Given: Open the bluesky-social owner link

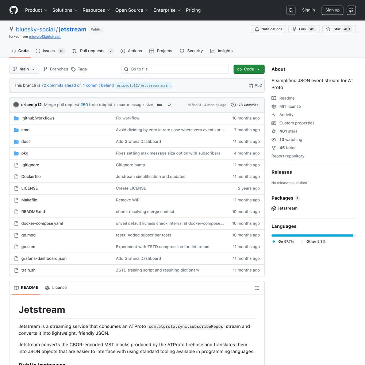Looking at the screenshot, I should pyautogui.click(x=35, y=30).
